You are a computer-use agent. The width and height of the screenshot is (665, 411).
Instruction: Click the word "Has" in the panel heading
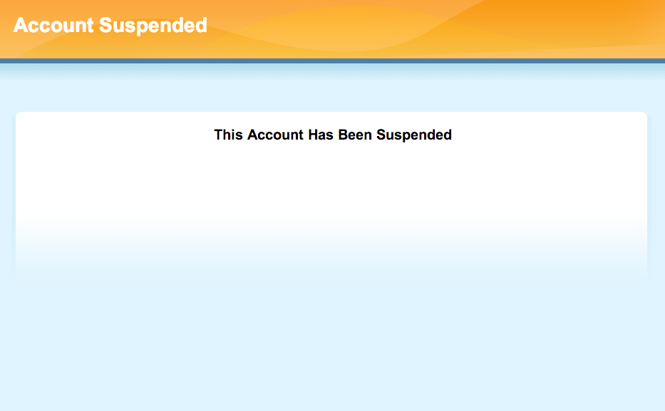321,135
